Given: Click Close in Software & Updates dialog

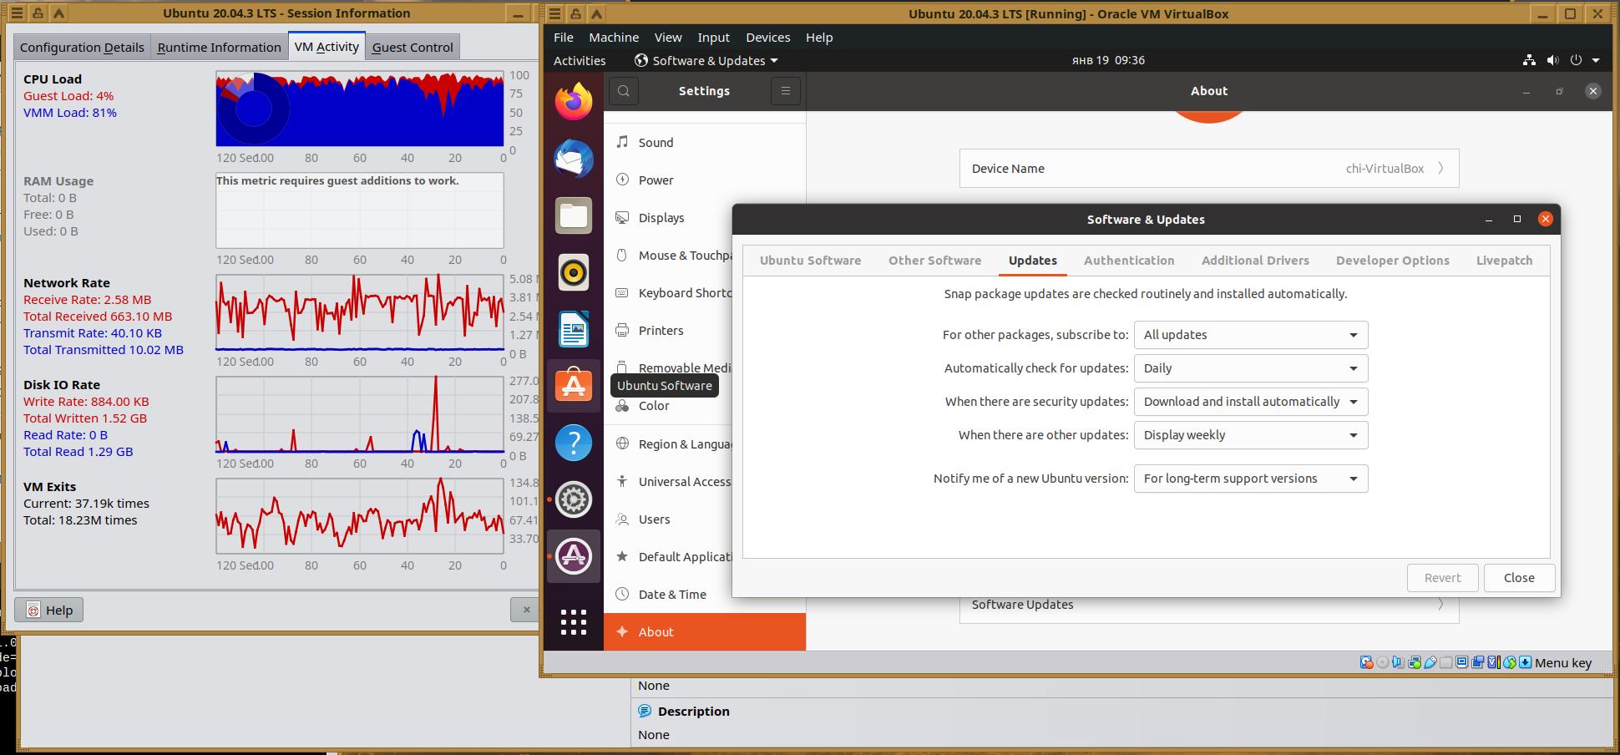Looking at the screenshot, I should (x=1519, y=578).
